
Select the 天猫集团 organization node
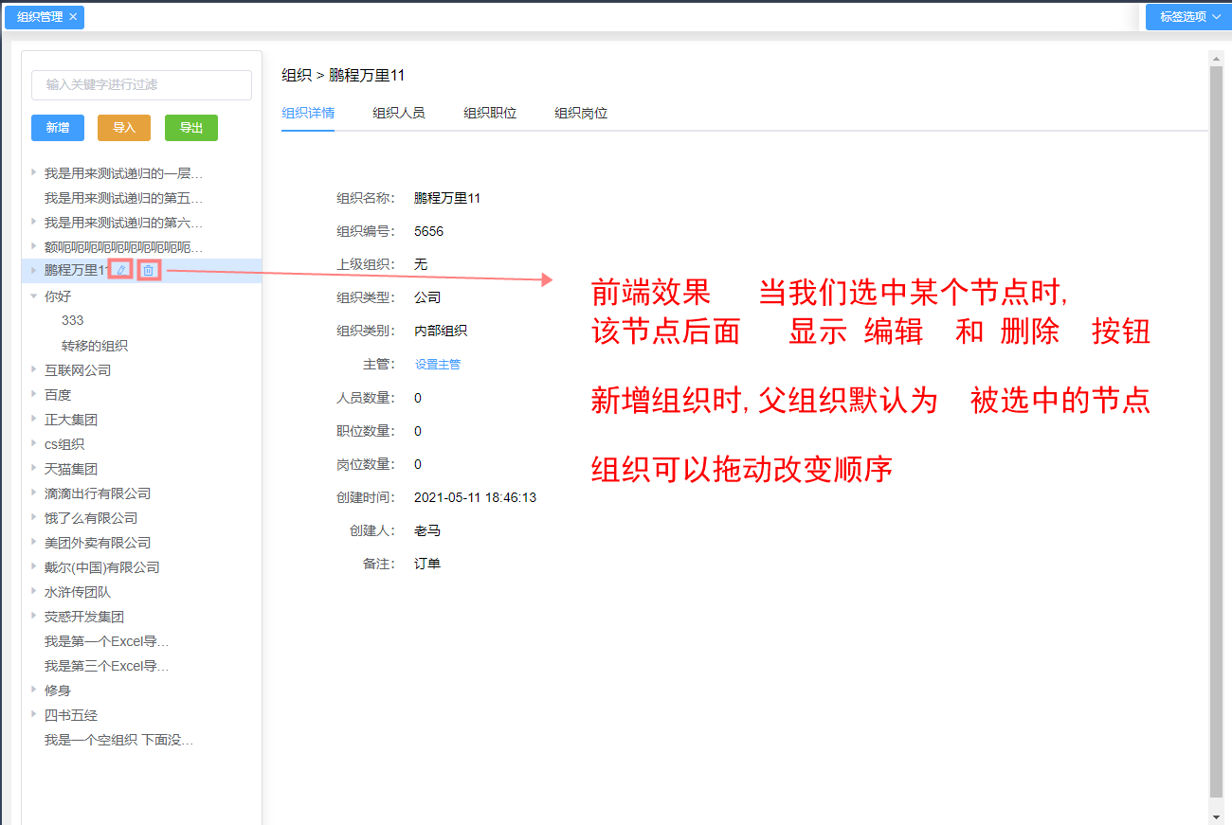[x=72, y=468]
